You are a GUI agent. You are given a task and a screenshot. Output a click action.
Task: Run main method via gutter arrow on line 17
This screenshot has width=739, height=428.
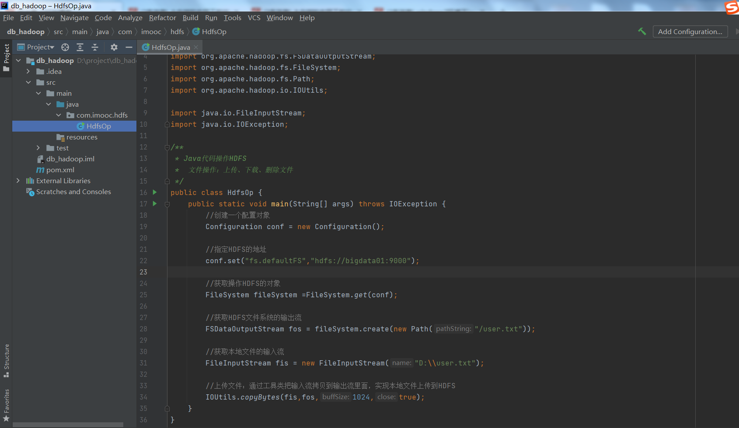click(154, 204)
